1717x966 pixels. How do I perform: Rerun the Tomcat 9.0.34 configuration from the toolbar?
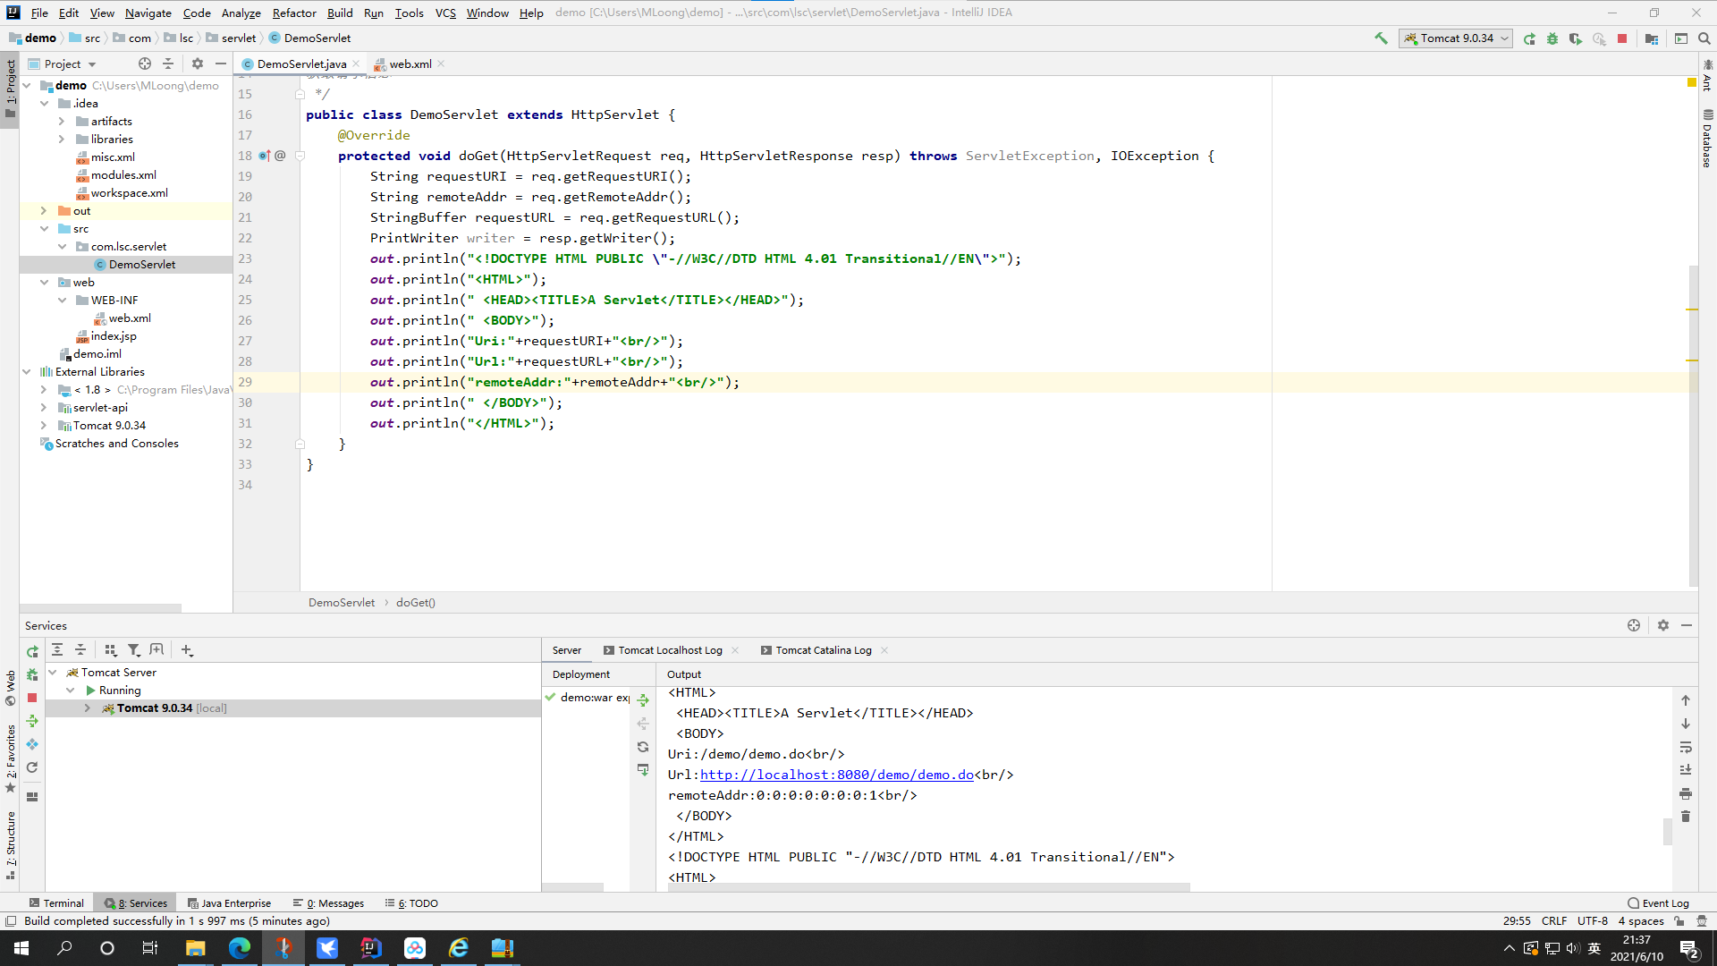(1530, 38)
